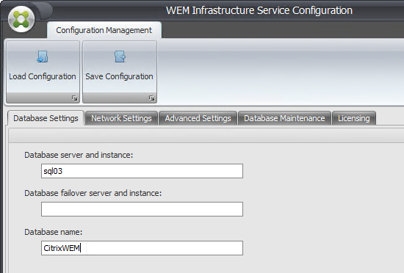Click the Save Configuration button label
This screenshot has width=404, height=273.
click(119, 76)
